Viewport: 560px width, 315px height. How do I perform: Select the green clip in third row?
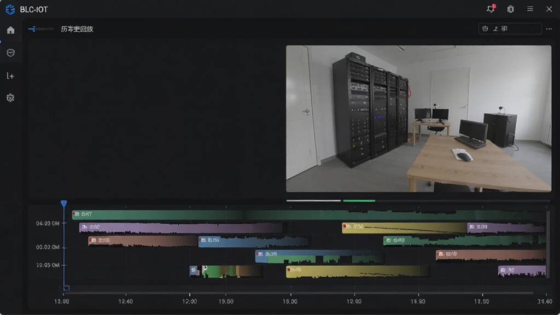point(465,241)
